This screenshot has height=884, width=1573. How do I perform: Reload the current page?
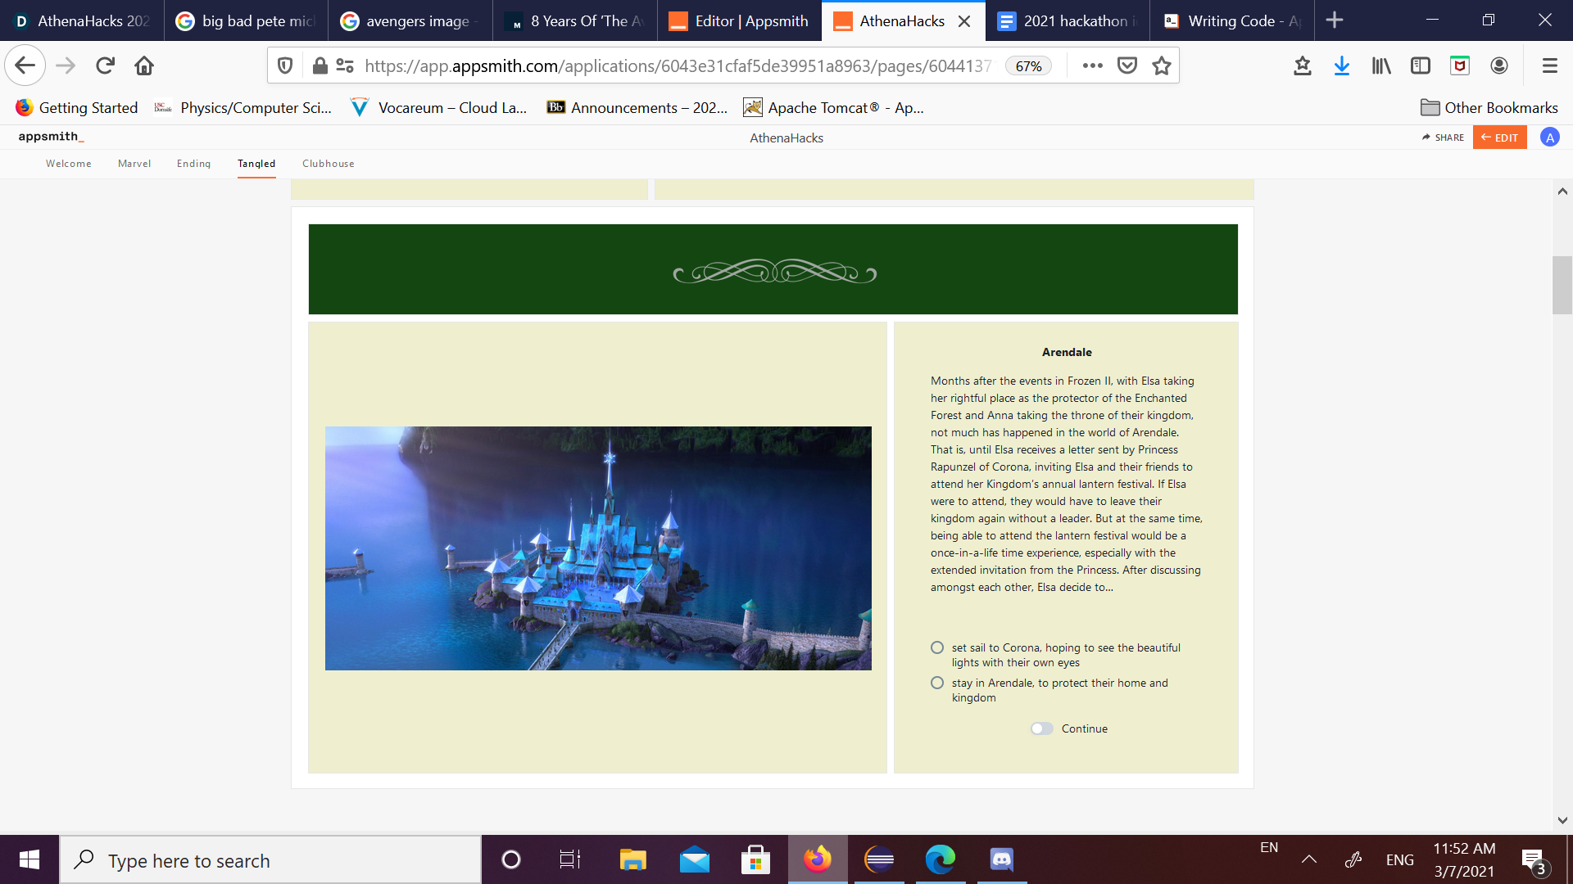tap(105, 65)
